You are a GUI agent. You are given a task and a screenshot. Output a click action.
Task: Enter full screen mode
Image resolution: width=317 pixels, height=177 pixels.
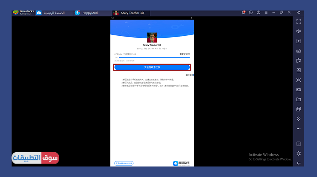point(299,21)
